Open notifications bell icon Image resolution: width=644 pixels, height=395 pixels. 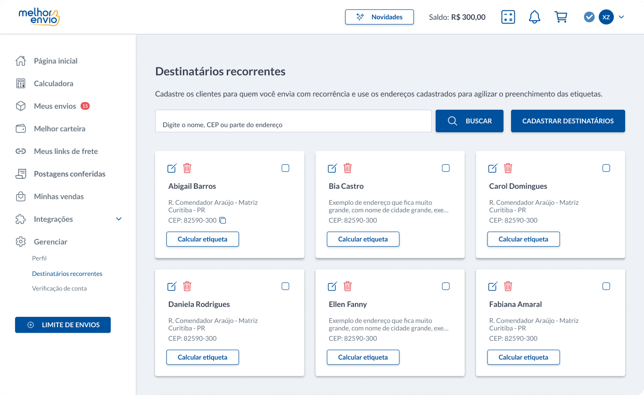[534, 17]
